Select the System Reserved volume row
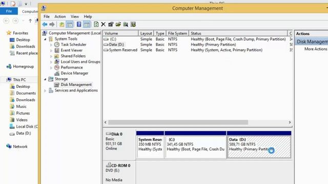This screenshot has height=184, width=328. click(x=198, y=50)
